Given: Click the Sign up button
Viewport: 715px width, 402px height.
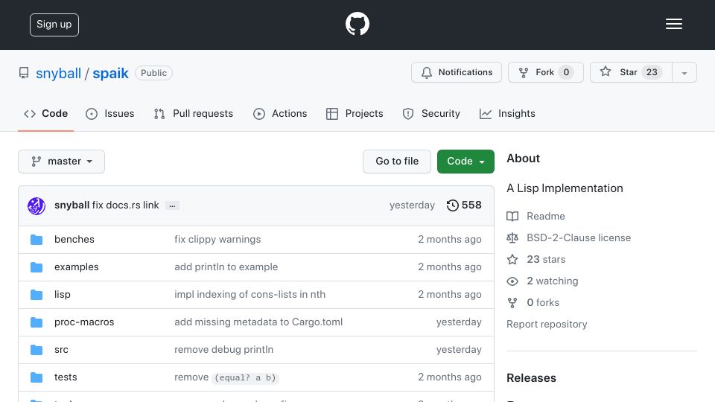Looking at the screenshot, I should click(54, 25).
